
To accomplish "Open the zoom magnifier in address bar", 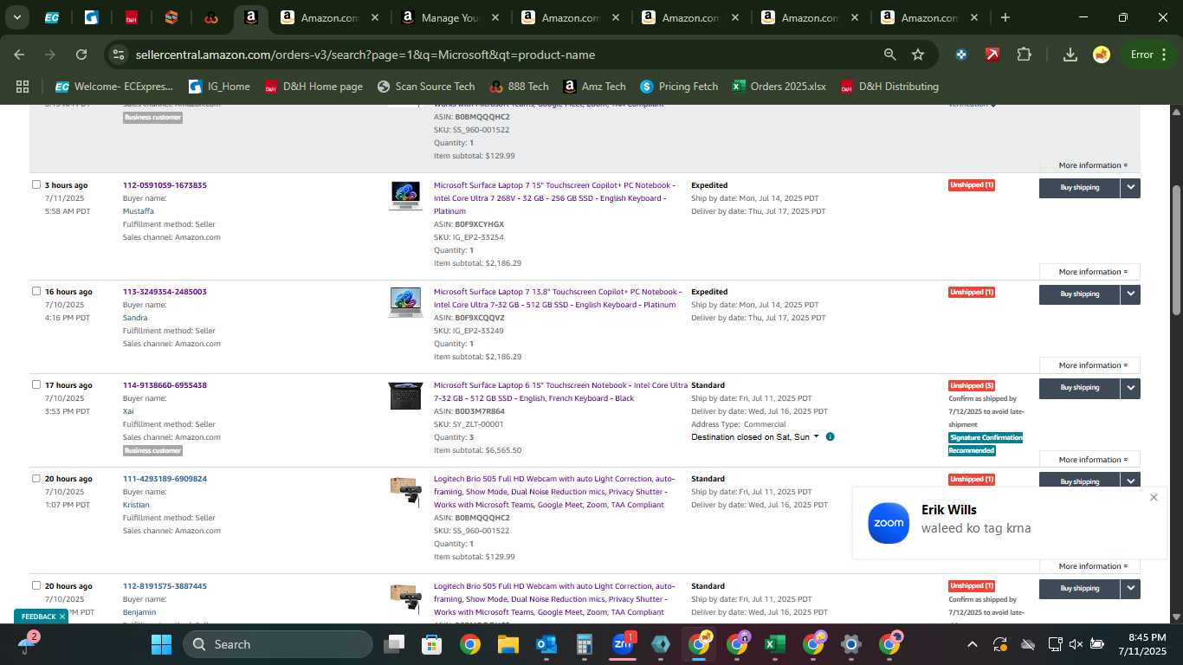I will pos(889,55).
